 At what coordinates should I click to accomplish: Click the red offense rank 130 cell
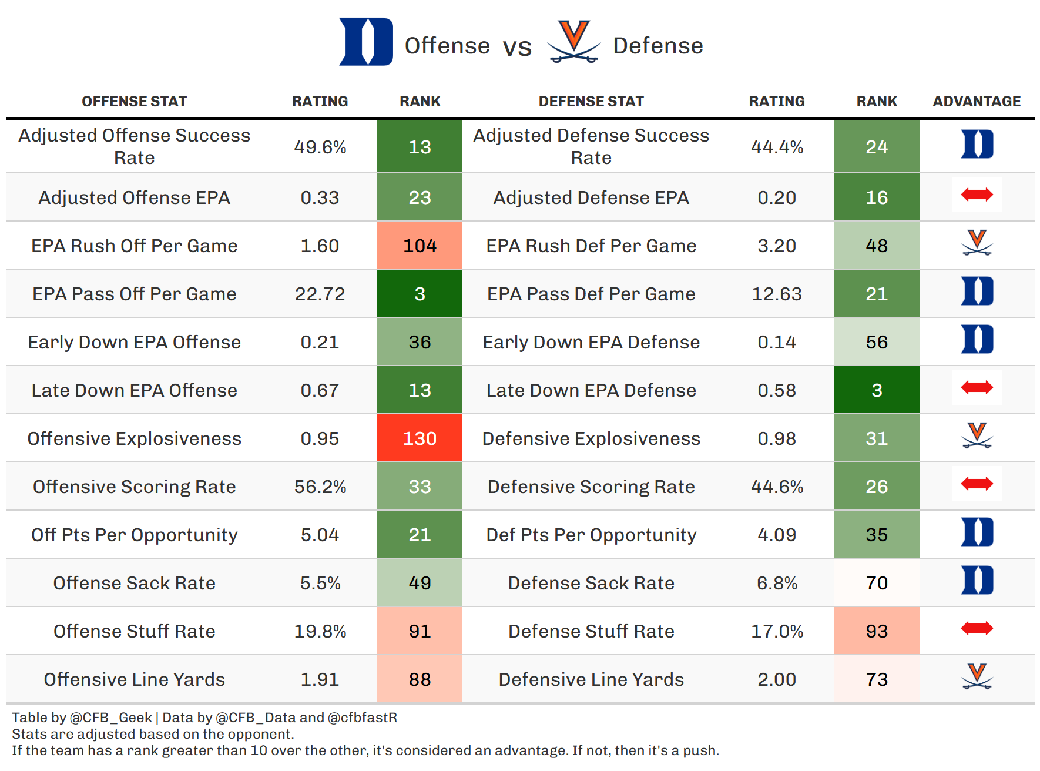click(420, 438)
